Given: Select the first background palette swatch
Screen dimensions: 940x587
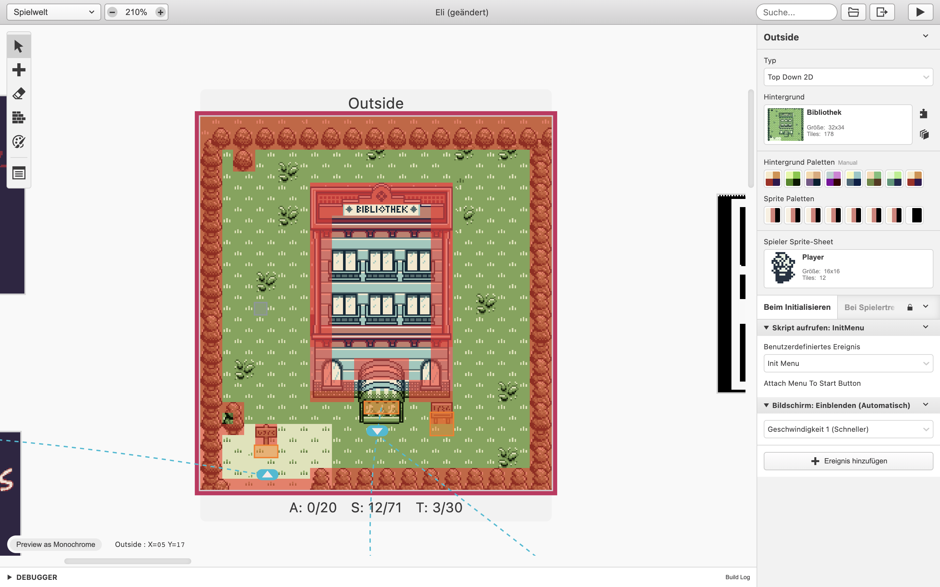Looking at the screenshot, I should pos(773,179).
